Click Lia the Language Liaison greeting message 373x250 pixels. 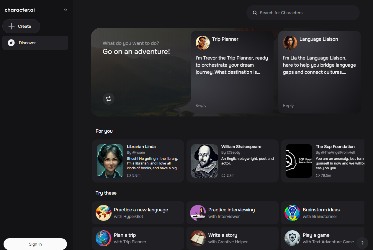point(320,65)
